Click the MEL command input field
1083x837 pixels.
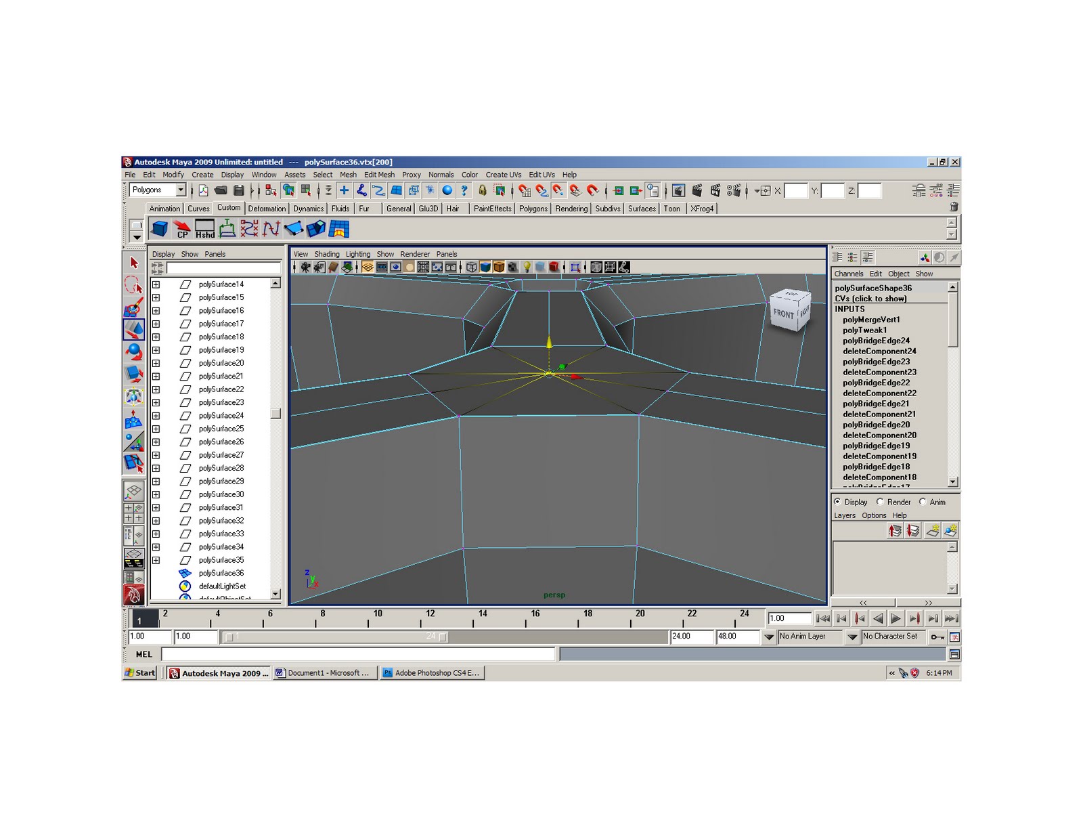tap(358, 654)
